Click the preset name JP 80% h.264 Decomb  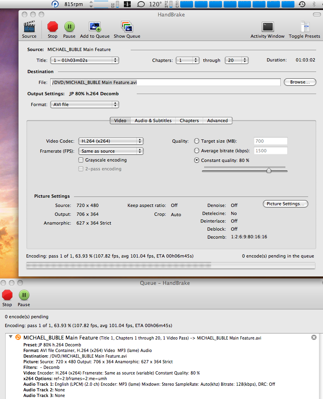click(x=94, y=94)
